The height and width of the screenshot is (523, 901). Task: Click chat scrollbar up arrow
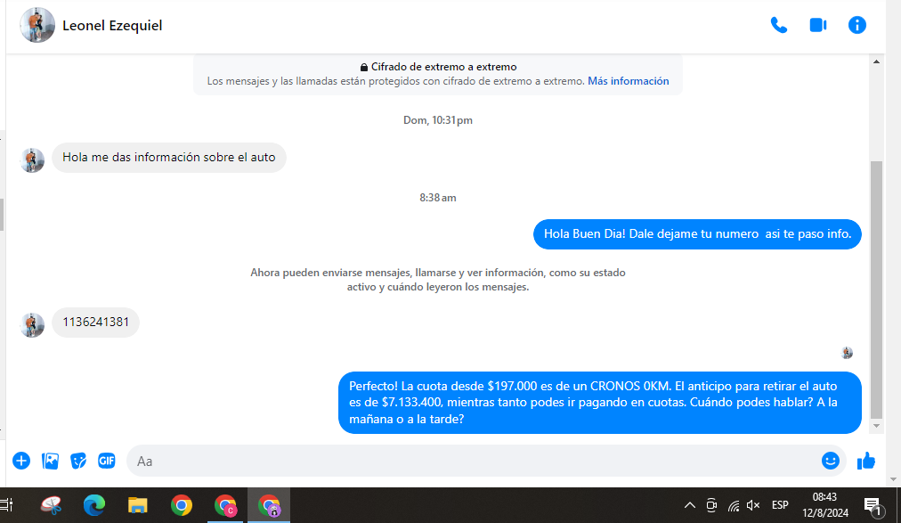[876, 61]
